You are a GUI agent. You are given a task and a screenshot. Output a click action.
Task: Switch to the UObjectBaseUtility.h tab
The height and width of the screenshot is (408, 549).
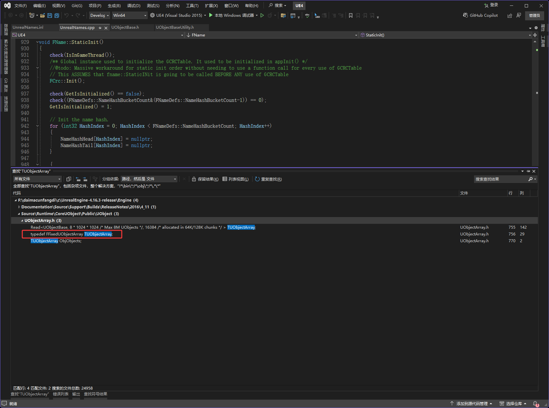tap(175, 27)
